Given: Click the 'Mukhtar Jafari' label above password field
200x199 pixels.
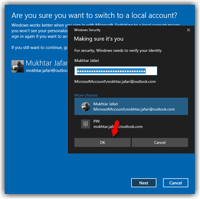Looking at the screenshot, I should (x=87, y=60).
